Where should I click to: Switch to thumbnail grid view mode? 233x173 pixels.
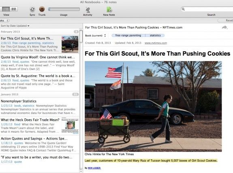14,9
